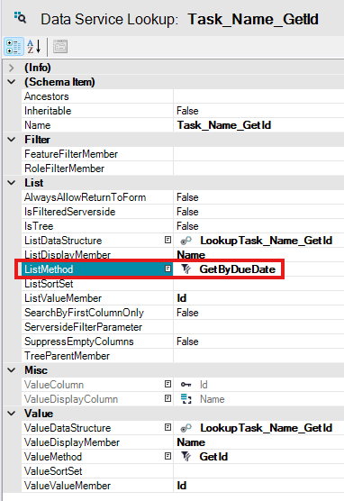Click the key icon beside Id in ValueColumn
This screenshot has height=501, width=344.
click(186, 385)
